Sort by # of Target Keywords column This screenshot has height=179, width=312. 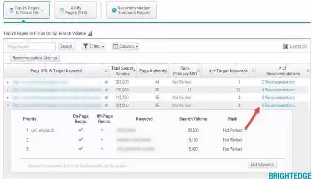click(x=229, y=71)
